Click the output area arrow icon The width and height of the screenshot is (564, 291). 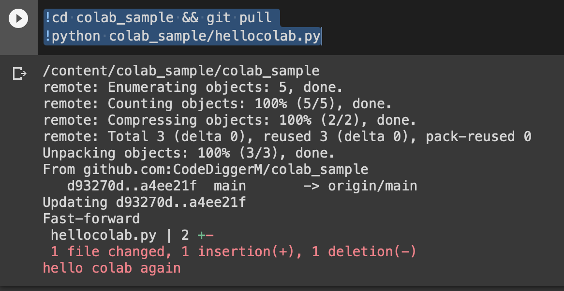coord(19,73)
